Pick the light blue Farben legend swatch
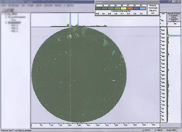The image size is (182, 132). click(x=143, y=9)
